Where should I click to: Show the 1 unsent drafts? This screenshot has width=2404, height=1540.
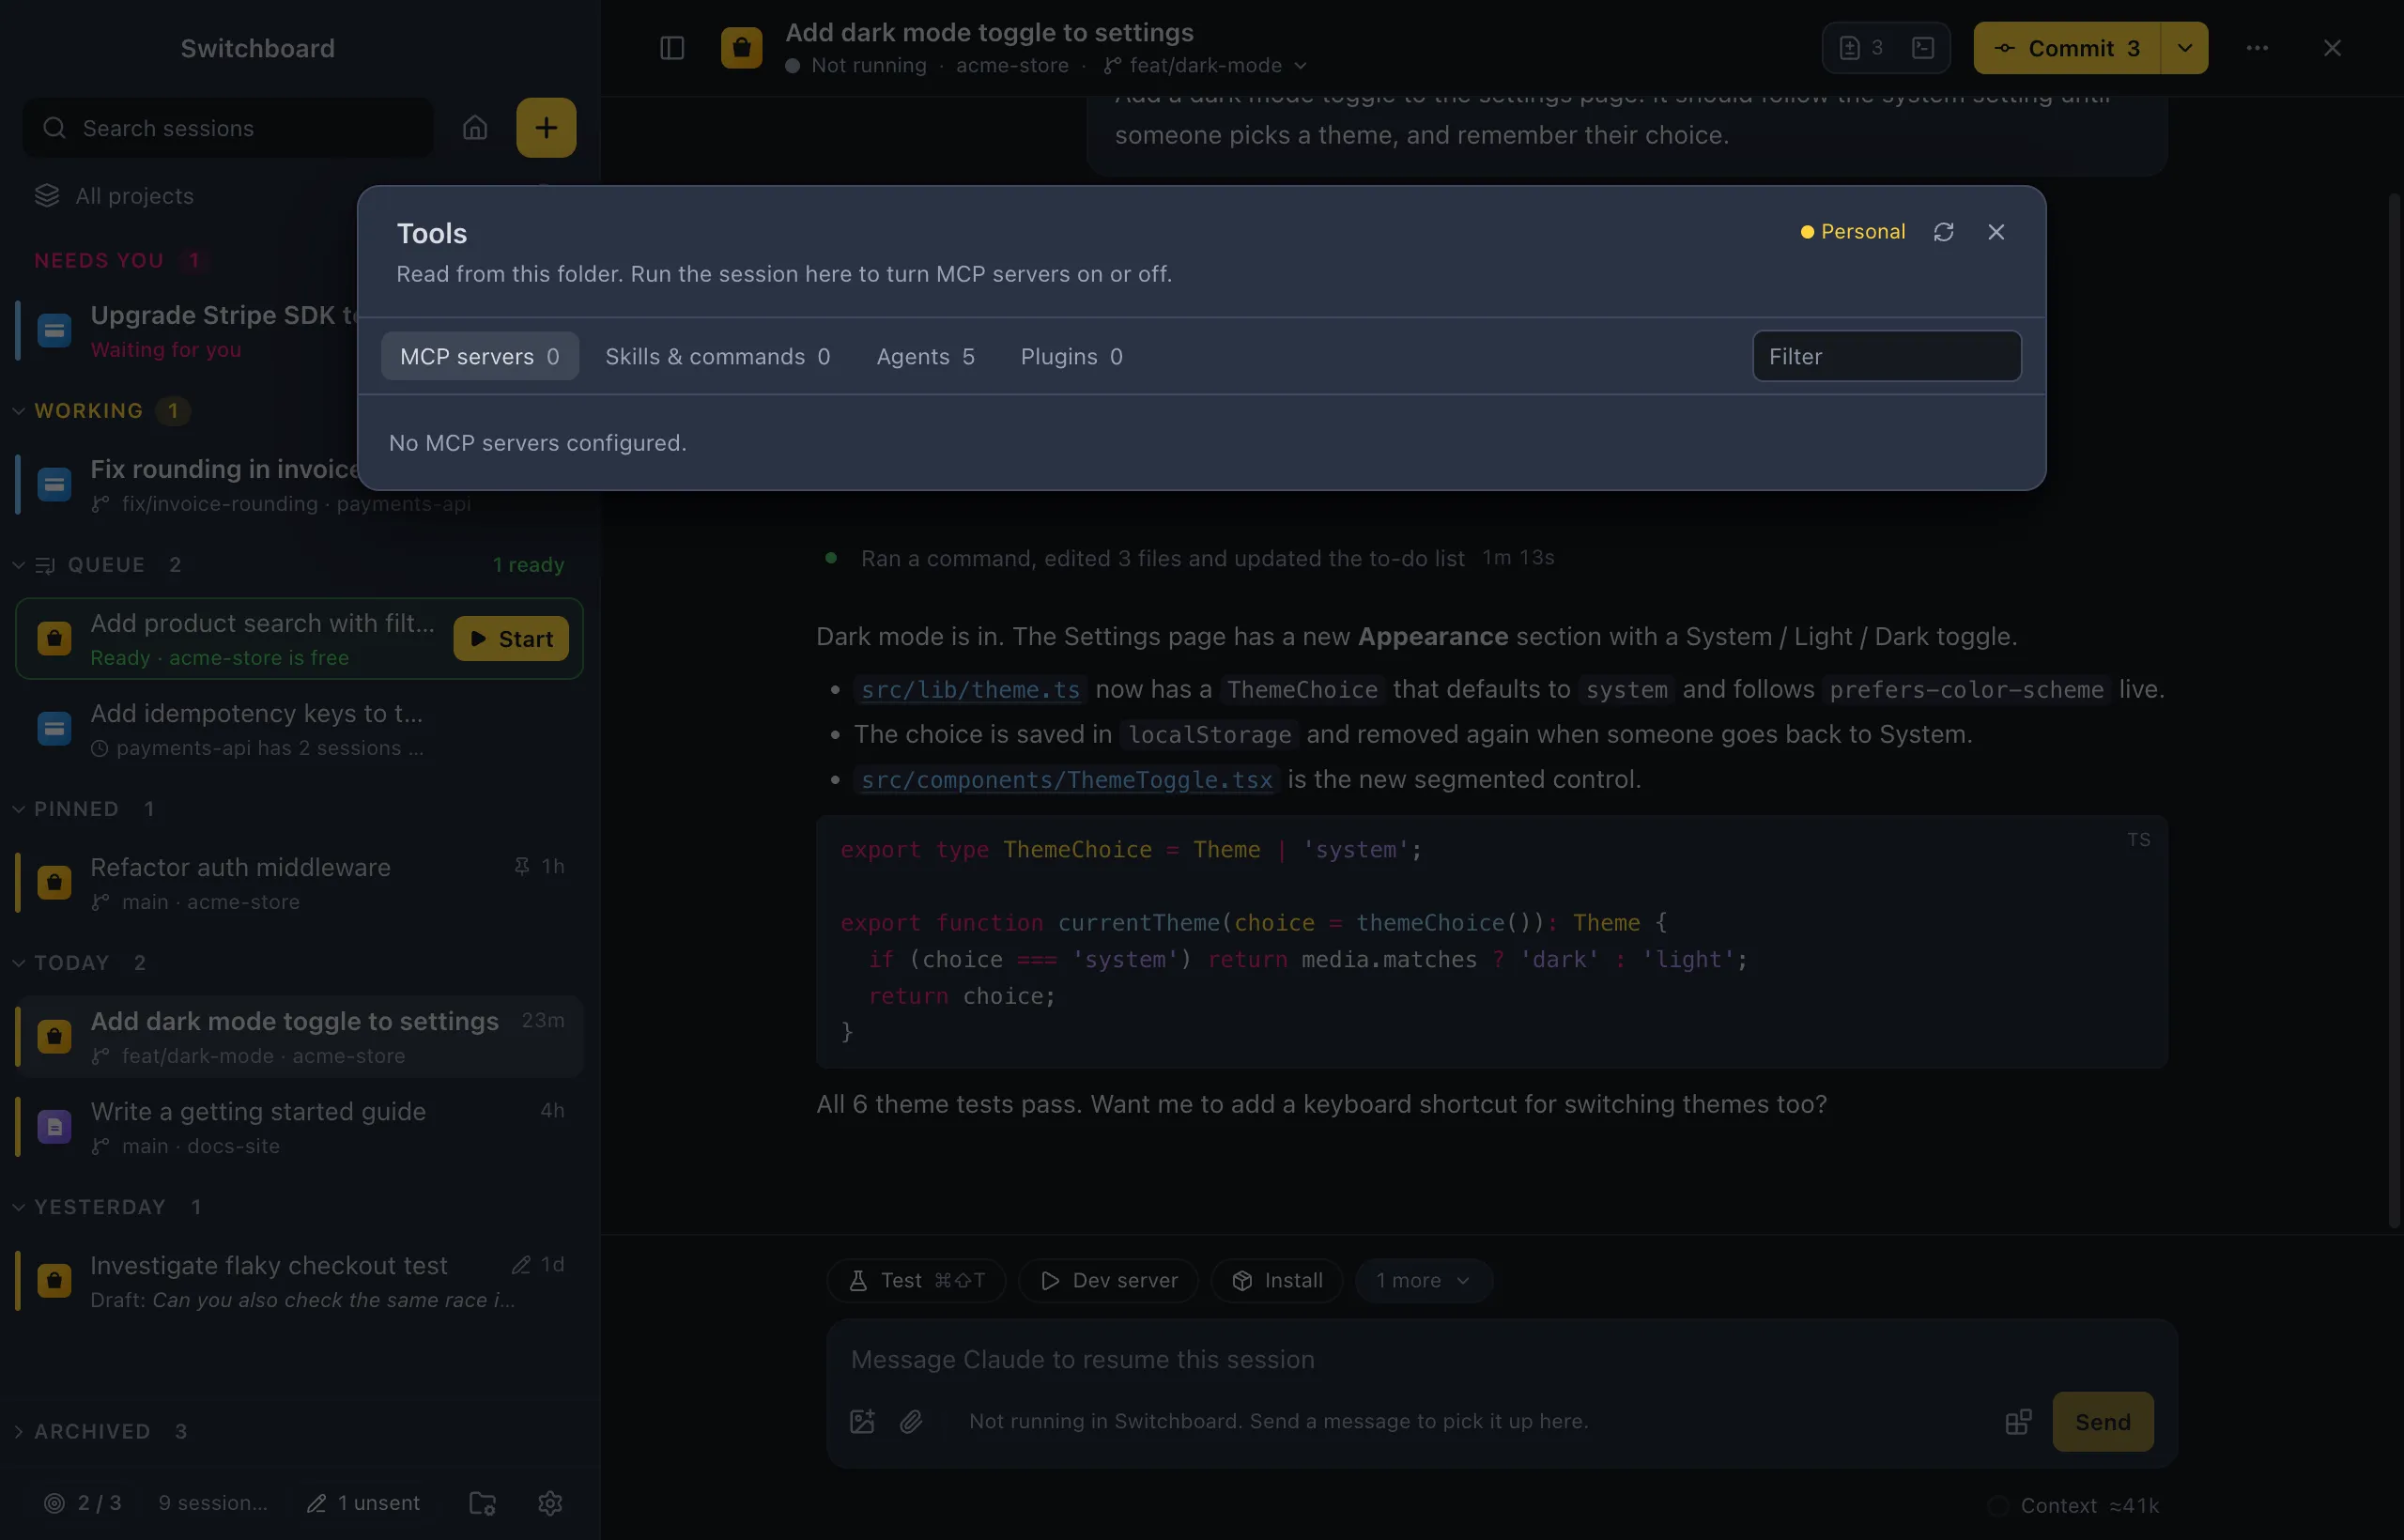click(363, 1503)
